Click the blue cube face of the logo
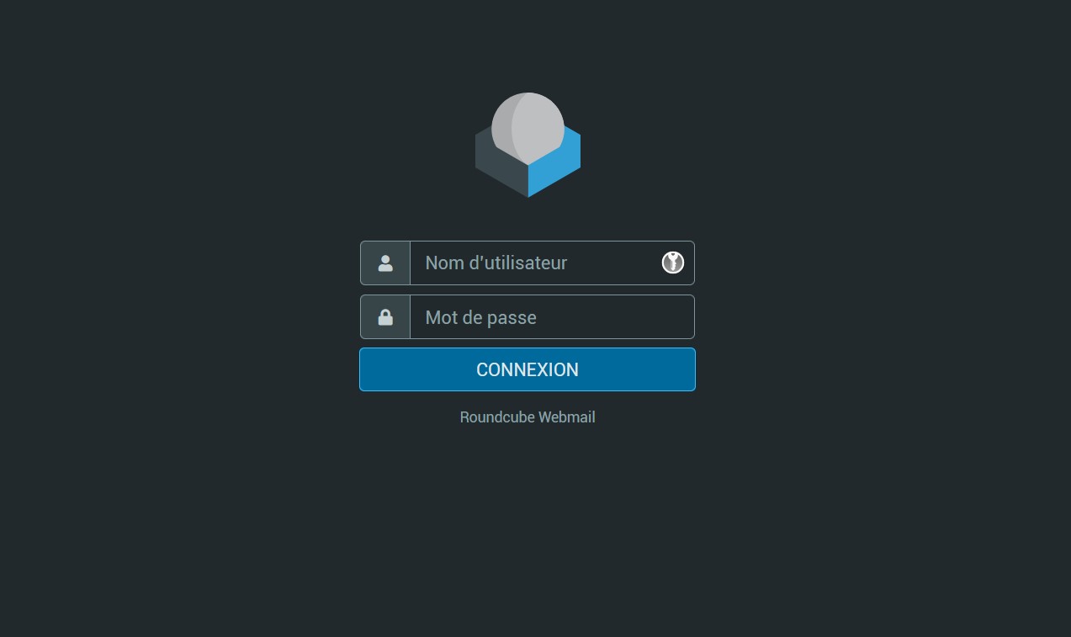 [555, 164]
